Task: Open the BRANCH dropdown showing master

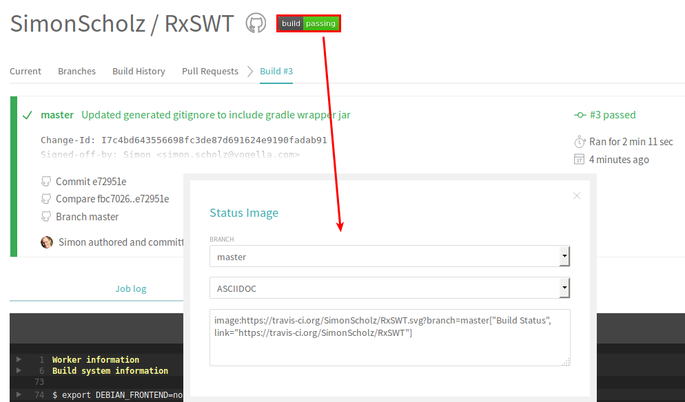Action: pos(389,256)
